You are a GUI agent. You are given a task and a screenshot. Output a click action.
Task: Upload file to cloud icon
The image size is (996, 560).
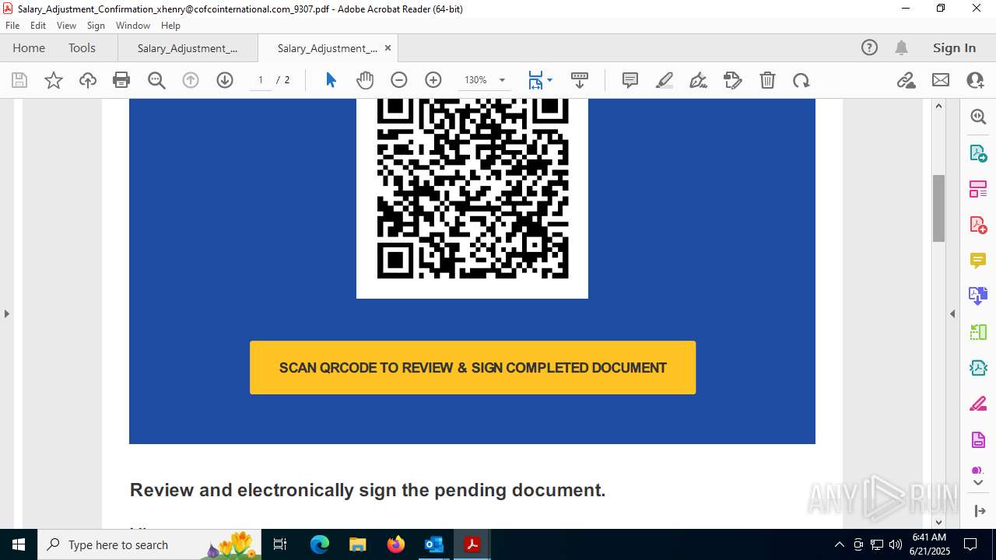click(x=88, y=80)
